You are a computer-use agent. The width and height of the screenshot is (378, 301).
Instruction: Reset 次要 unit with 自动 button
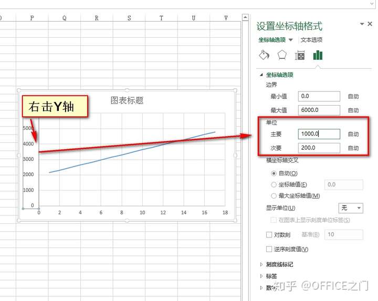click(x=353, y=148)
